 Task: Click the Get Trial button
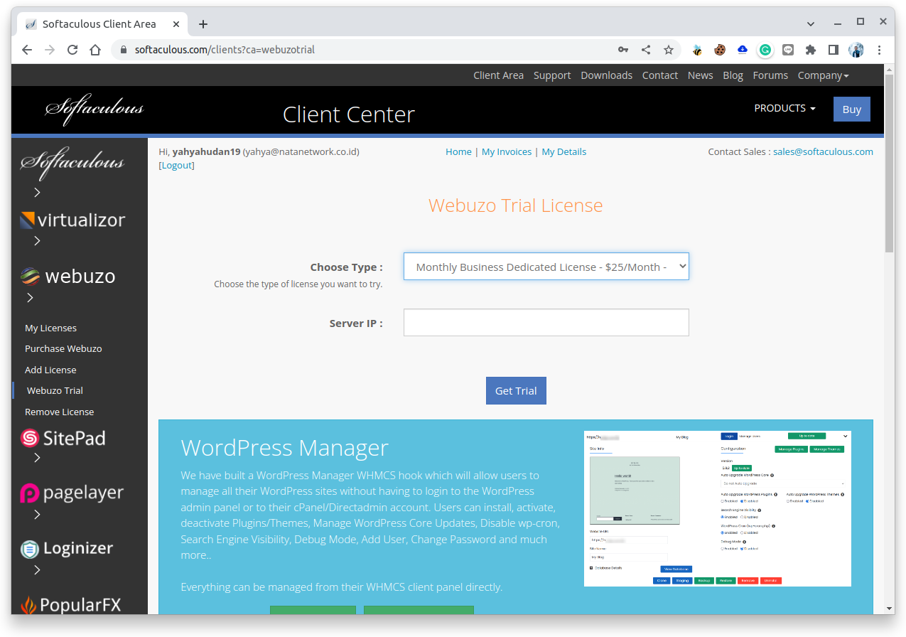[516, 390]
